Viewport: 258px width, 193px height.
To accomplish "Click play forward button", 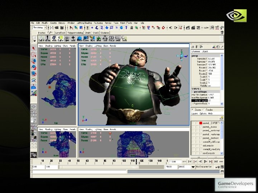I will 206,162.
